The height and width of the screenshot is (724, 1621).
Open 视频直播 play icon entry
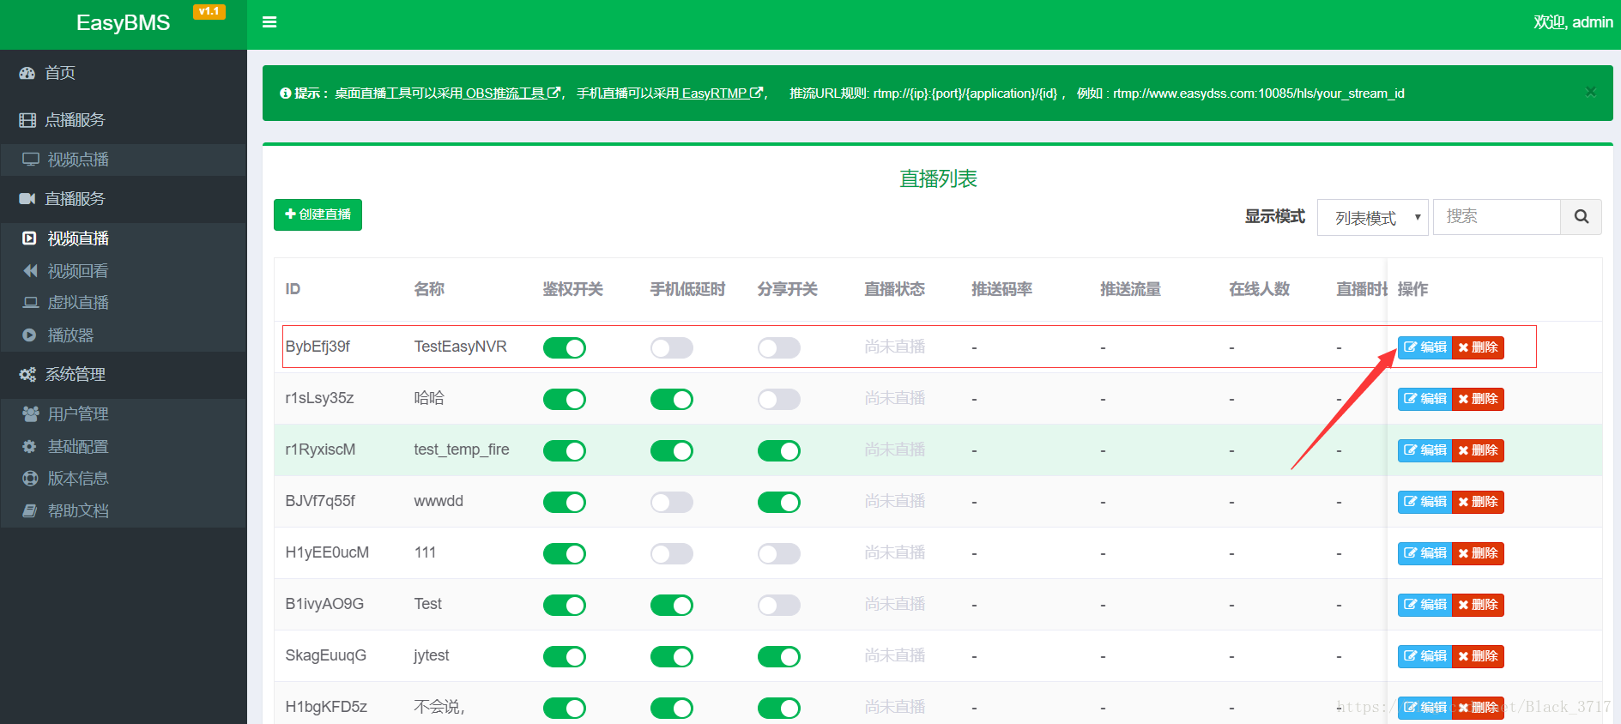click(x=29, y=238)
